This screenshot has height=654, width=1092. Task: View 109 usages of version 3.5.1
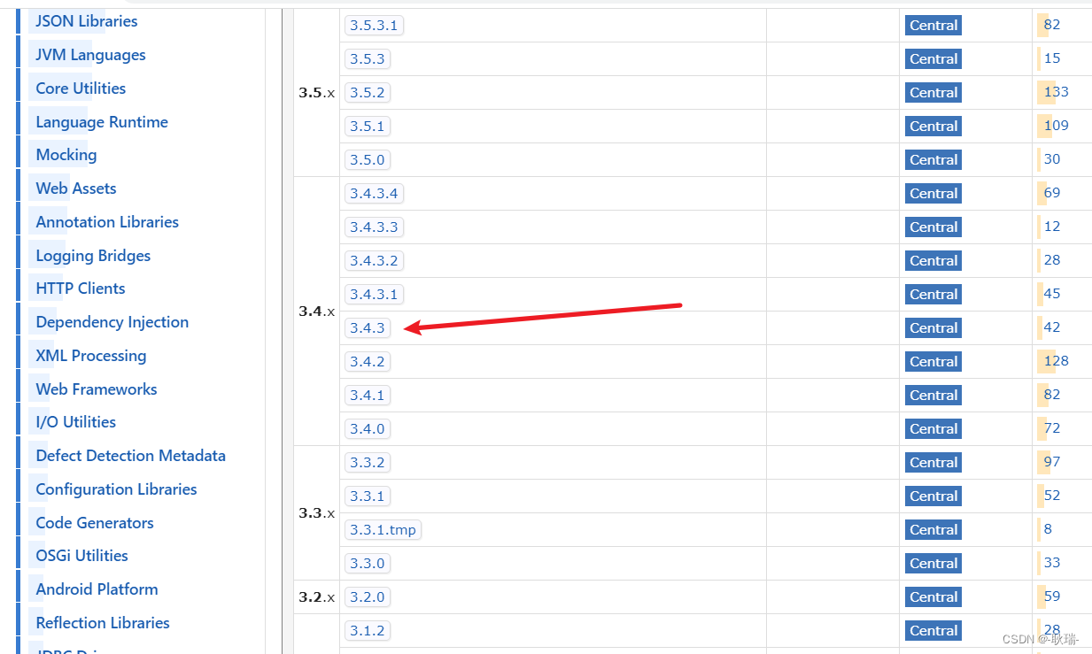[1056, 126]
